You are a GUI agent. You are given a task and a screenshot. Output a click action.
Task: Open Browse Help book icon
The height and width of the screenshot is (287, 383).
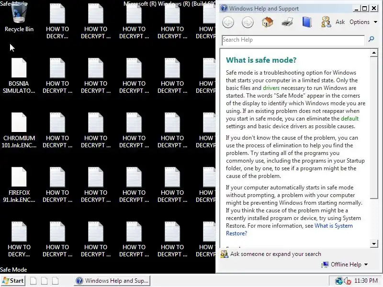[x=306, y=22]
